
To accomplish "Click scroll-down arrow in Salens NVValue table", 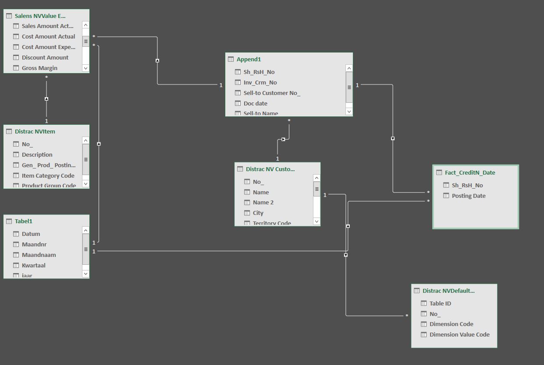I will coord(85,68).
